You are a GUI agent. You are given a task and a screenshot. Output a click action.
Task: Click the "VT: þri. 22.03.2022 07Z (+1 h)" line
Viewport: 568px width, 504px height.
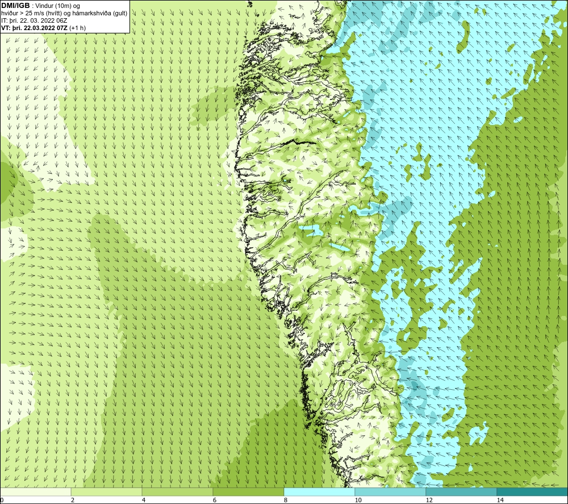click(x=44, y=28)
